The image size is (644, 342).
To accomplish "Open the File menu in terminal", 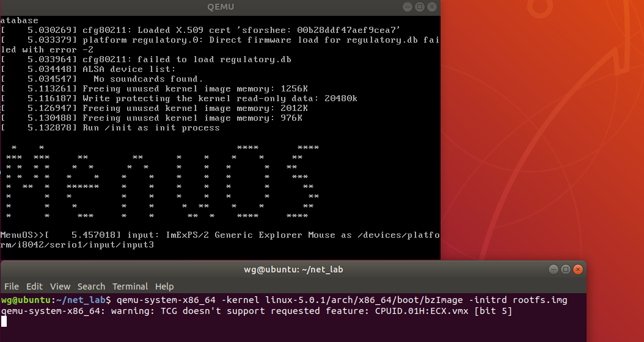I will pos(12,287).
